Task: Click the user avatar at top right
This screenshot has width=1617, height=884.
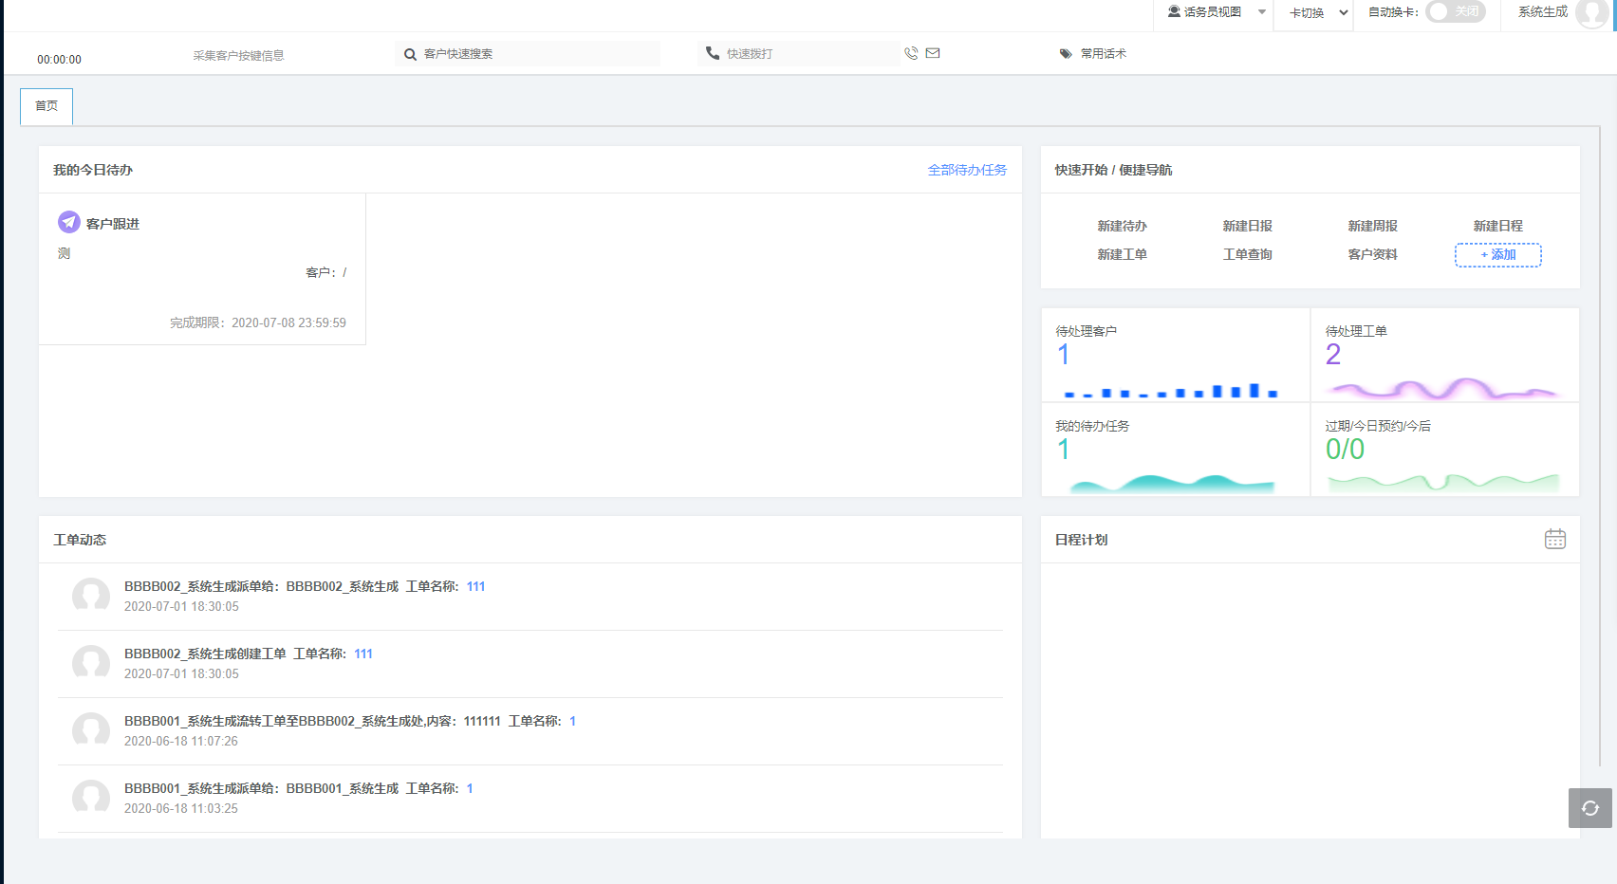Action: coord(1590,13)
